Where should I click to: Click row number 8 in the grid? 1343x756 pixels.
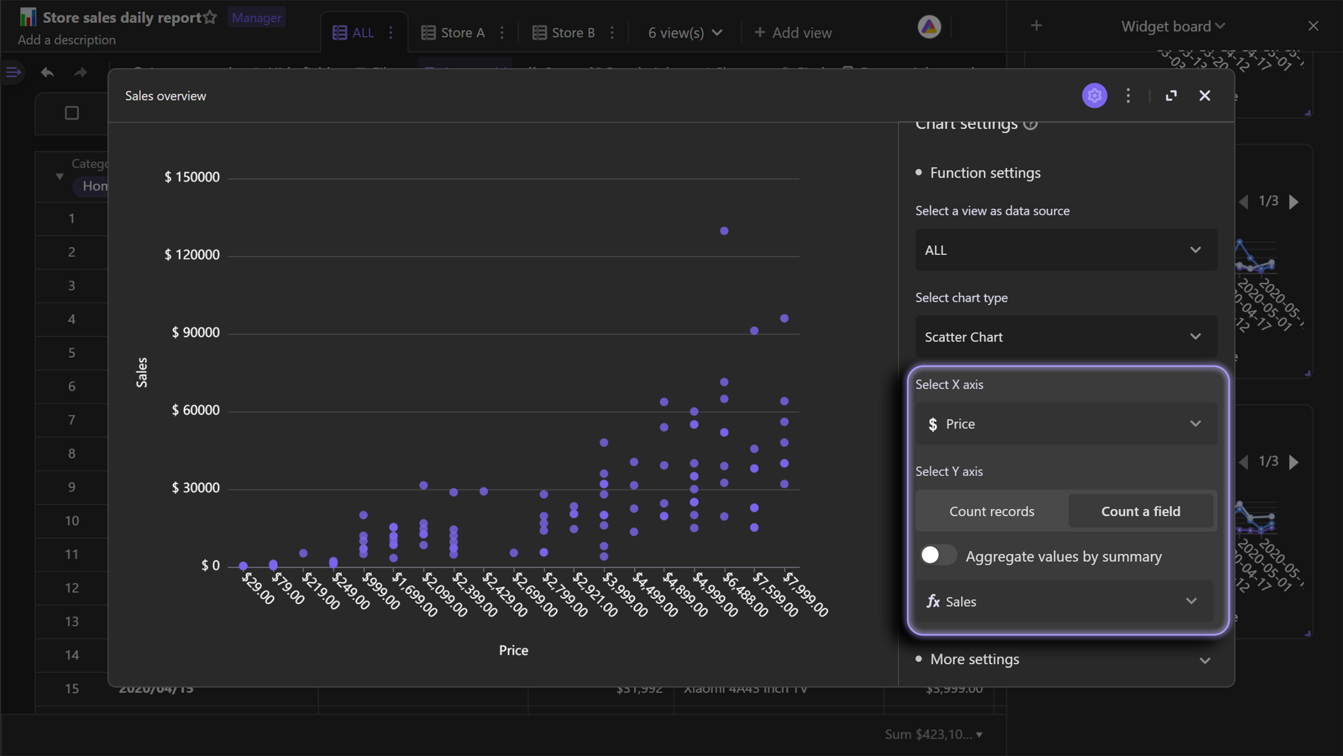[x=71, y=454]
